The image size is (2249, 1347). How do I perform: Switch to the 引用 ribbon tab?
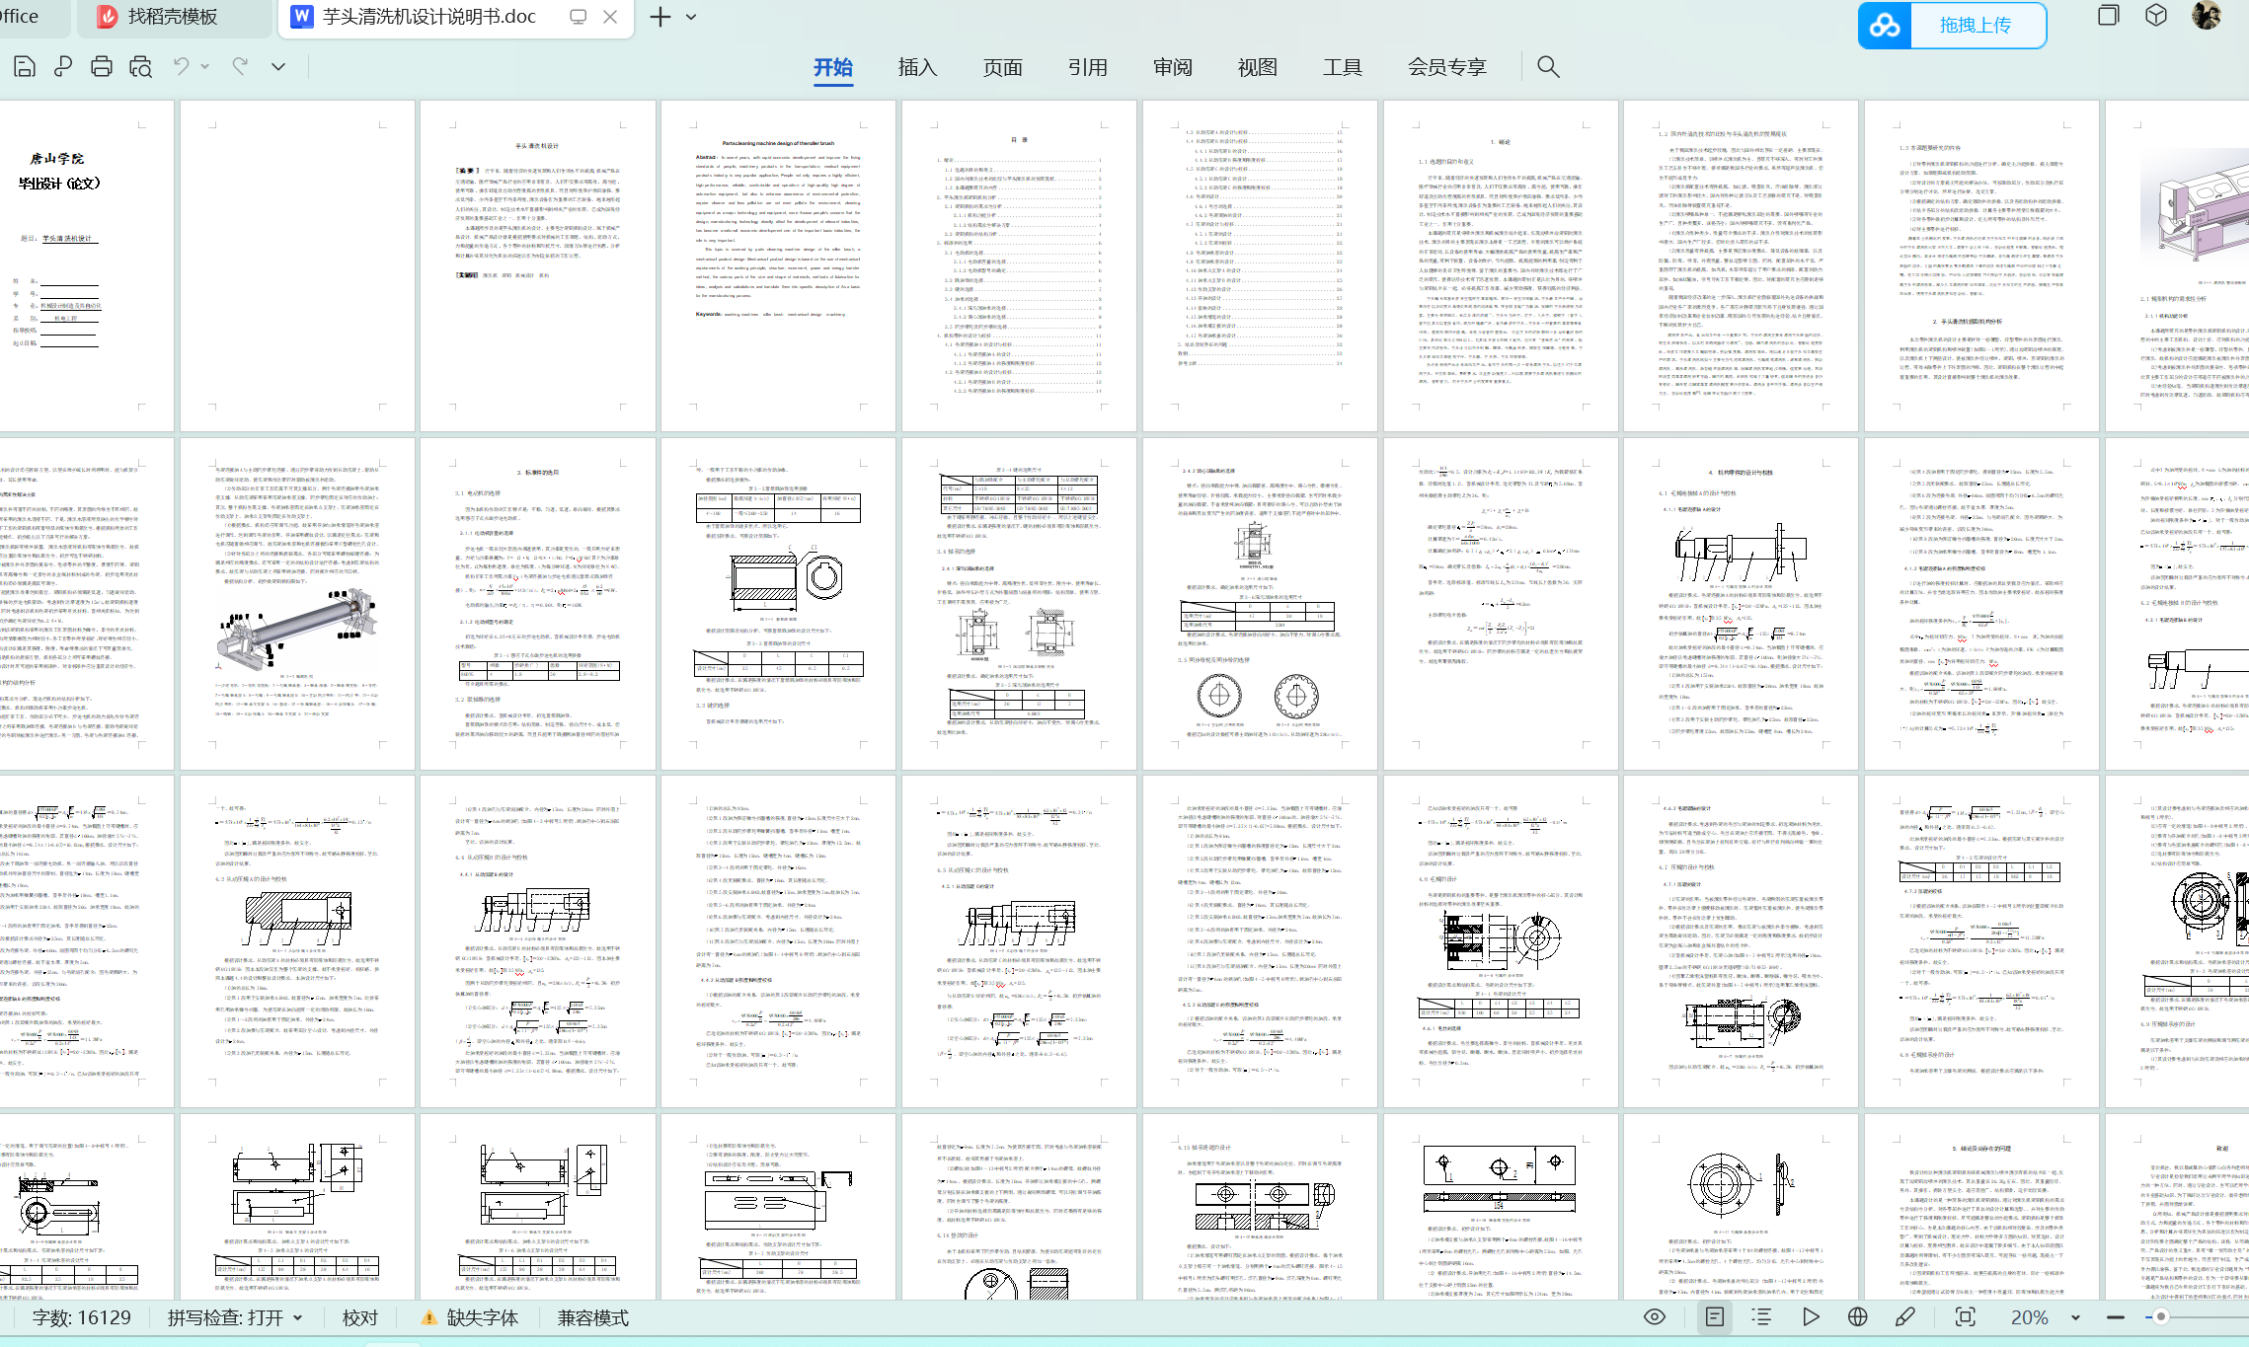pos(1088,67)
